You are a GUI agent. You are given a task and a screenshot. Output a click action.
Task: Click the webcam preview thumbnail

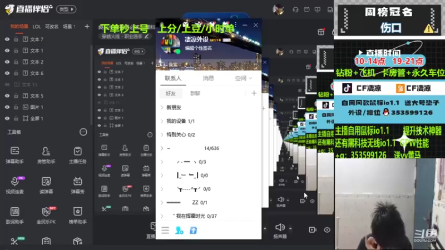pos(389,204)
